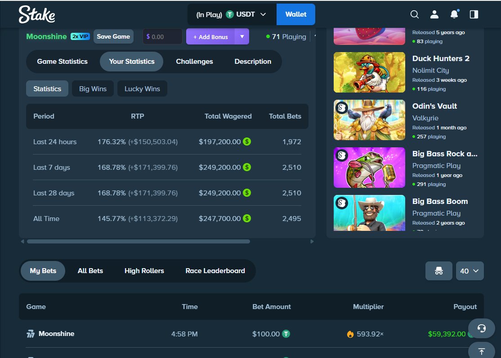Image resolution: width=501 pixels, height=358 pixels.
Task: Click the + Add Bonus button
Action: click(x=210, y=37)
